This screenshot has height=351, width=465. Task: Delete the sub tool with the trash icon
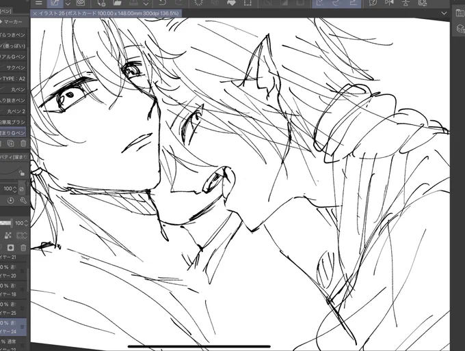coord(23,143)
